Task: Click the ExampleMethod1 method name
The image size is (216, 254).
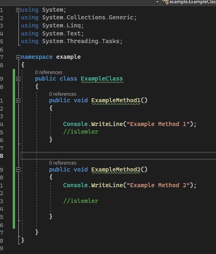Action: (x=116, y=101)
